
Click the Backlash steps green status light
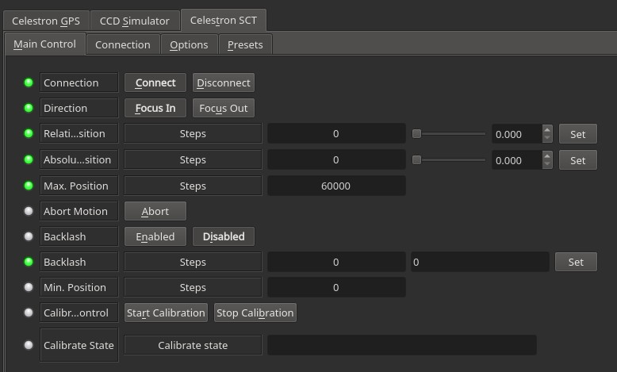(29, 262)
